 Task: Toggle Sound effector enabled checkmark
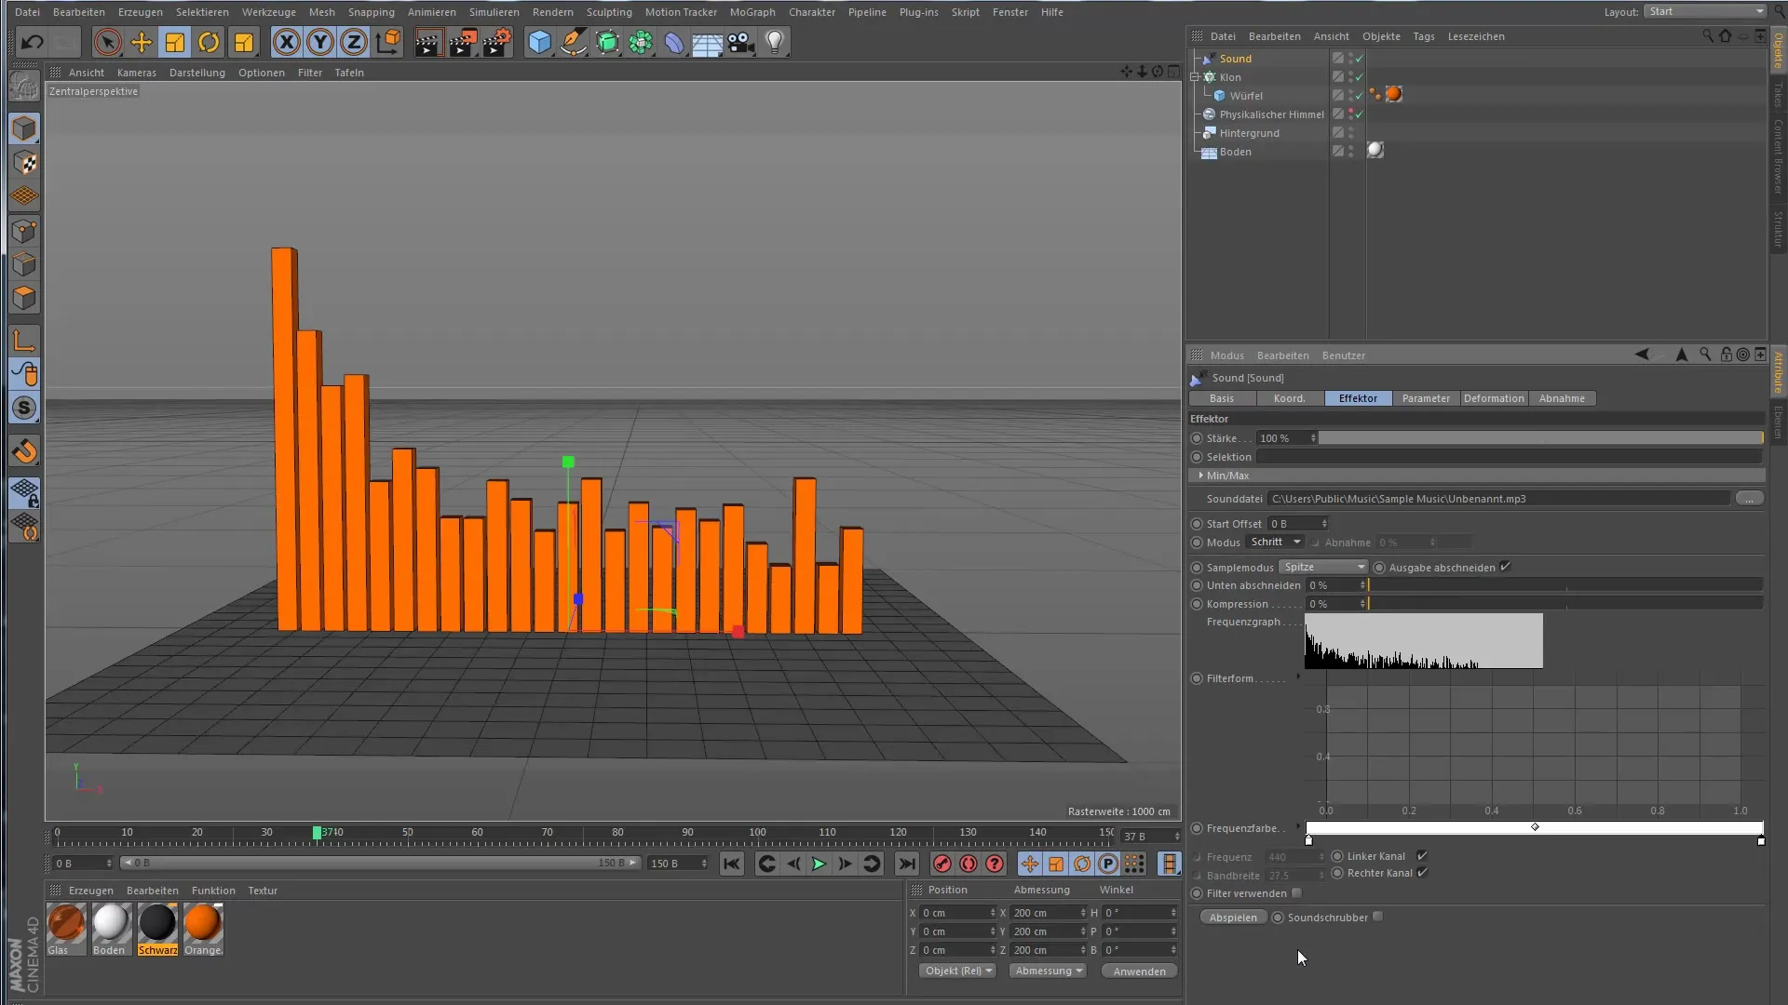pos(1360,59)
